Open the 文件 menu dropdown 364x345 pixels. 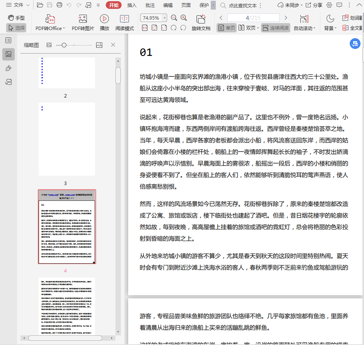[18, 5]
